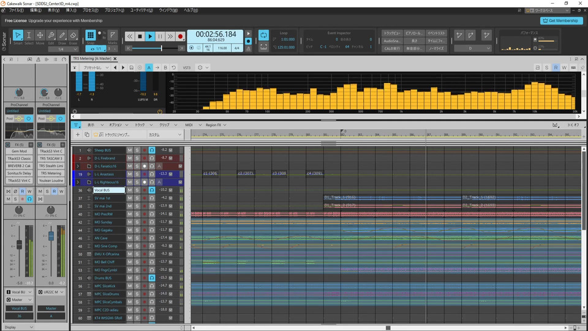588x331 pixels.
Task: Solo the MO Sunday track
Action: (x=137, y=222)
